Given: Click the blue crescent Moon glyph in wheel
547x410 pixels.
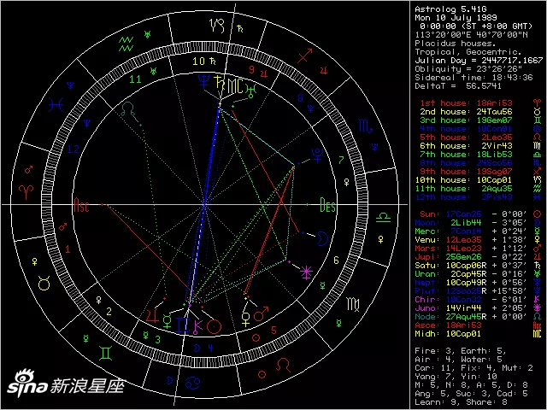Looking at the screenshot, I should point(322,239).
